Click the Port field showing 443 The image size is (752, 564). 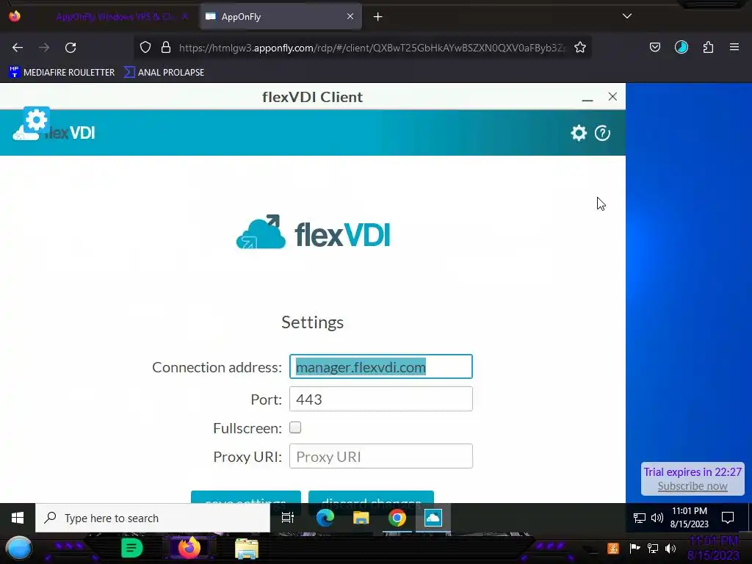(x=381, y=399)
